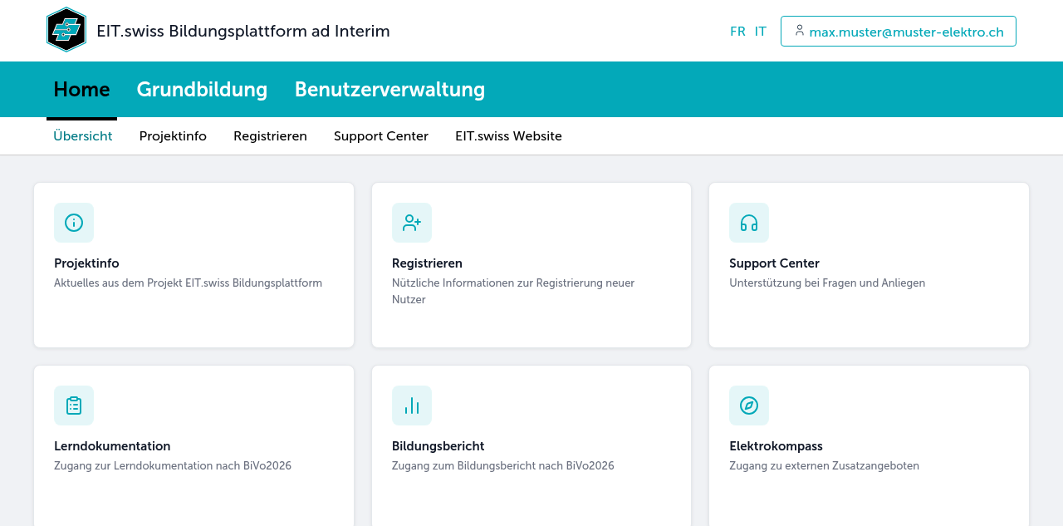Viewport: 1063px width, 526px height.
Task: Go to Support Center in sub-navigation
Action: 381,136
